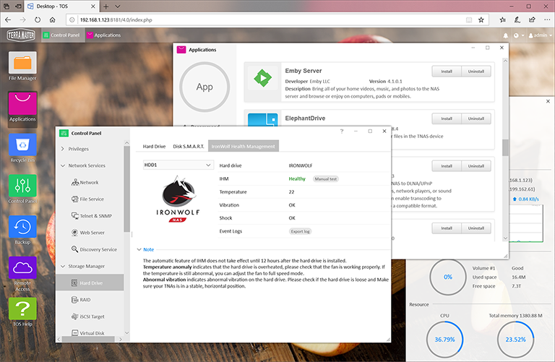Open browser add notes pen icon

[517, 20]
